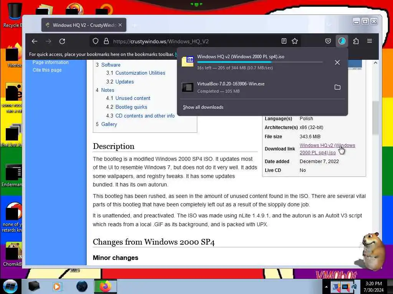Click the Windows HQ v2 ISO download link
The height and width of the screenshot is (294, 393).
pos(327,149)
